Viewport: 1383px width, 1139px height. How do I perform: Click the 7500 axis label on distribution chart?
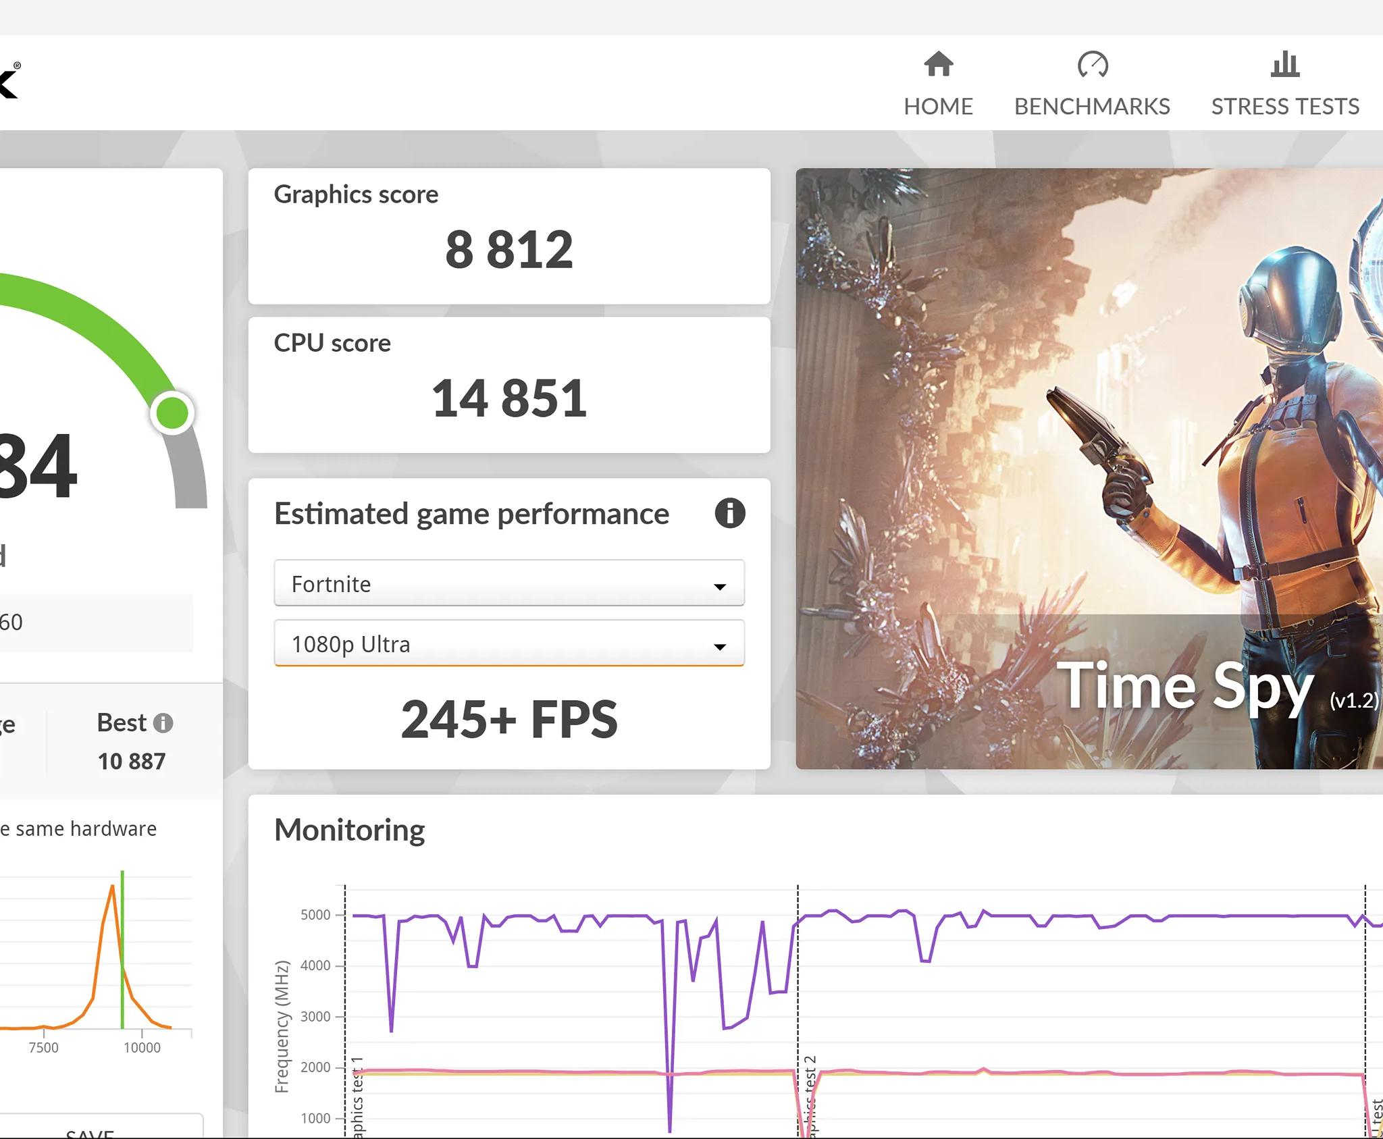(x=43, y=1047)
